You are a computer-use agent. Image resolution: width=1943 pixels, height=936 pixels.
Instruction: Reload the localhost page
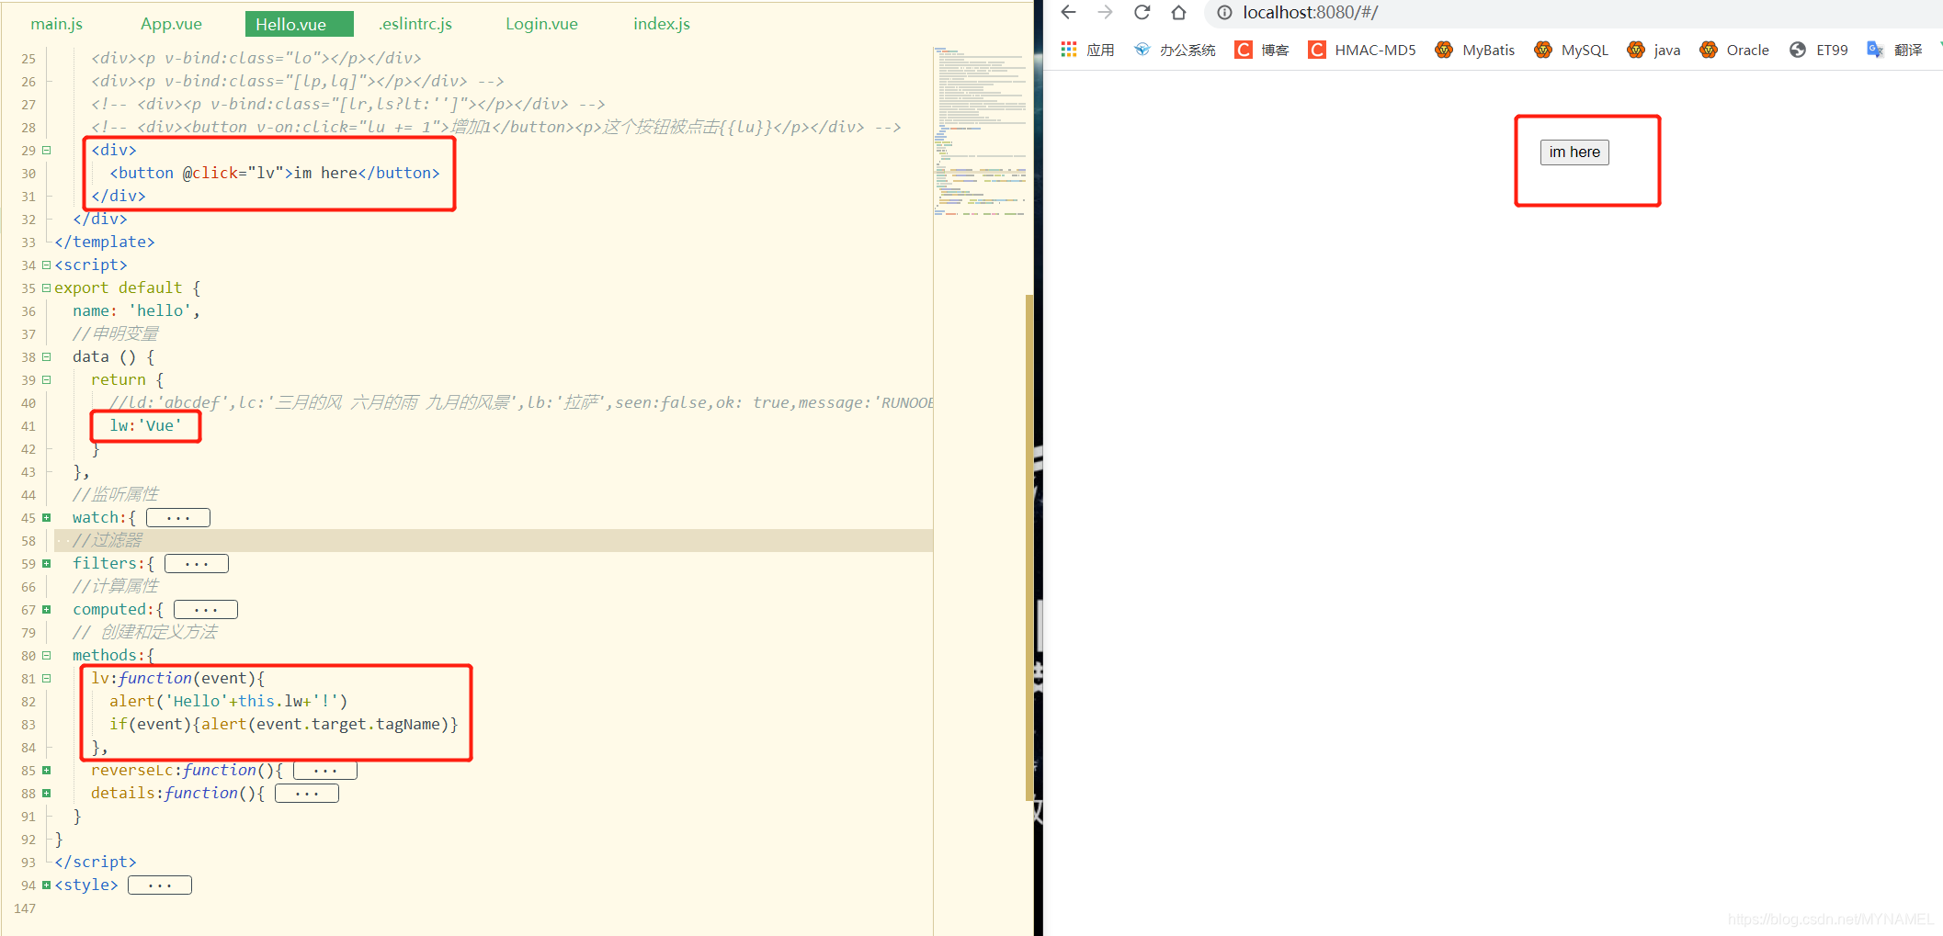pos(1142,12)
